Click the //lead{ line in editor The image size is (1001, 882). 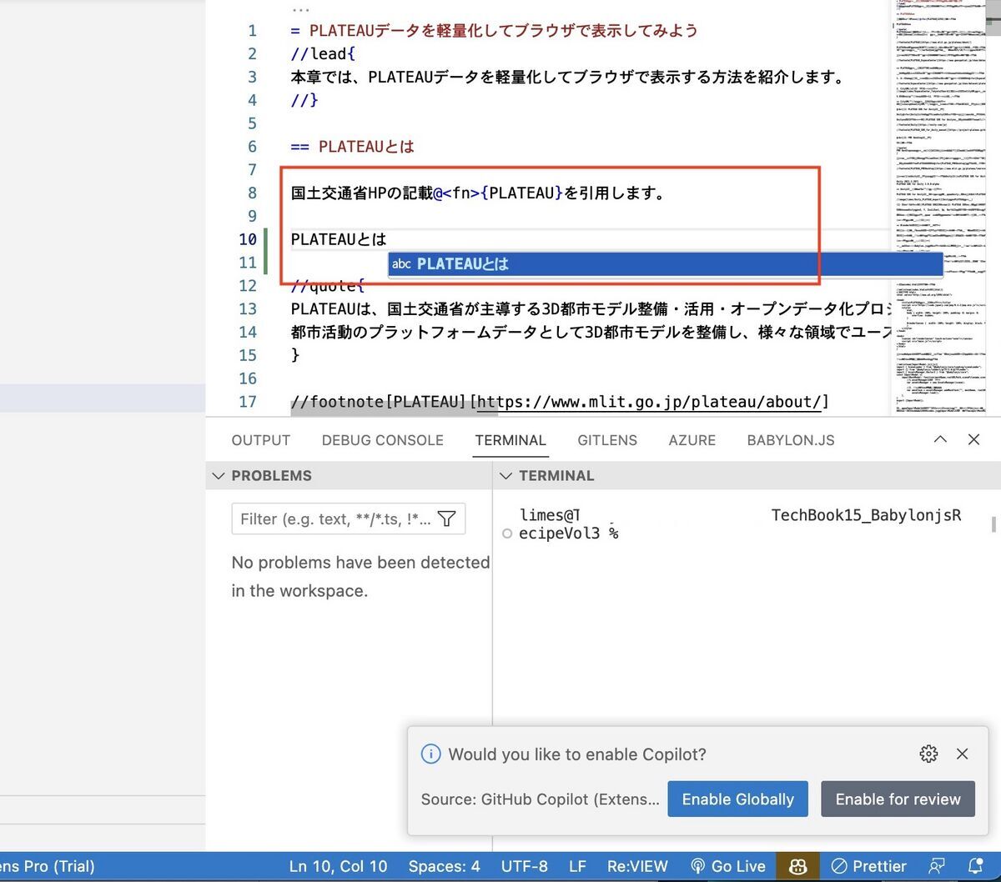click(x=324, y=54)
